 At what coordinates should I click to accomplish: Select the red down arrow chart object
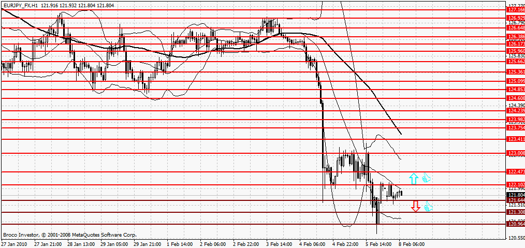(416, 206)
